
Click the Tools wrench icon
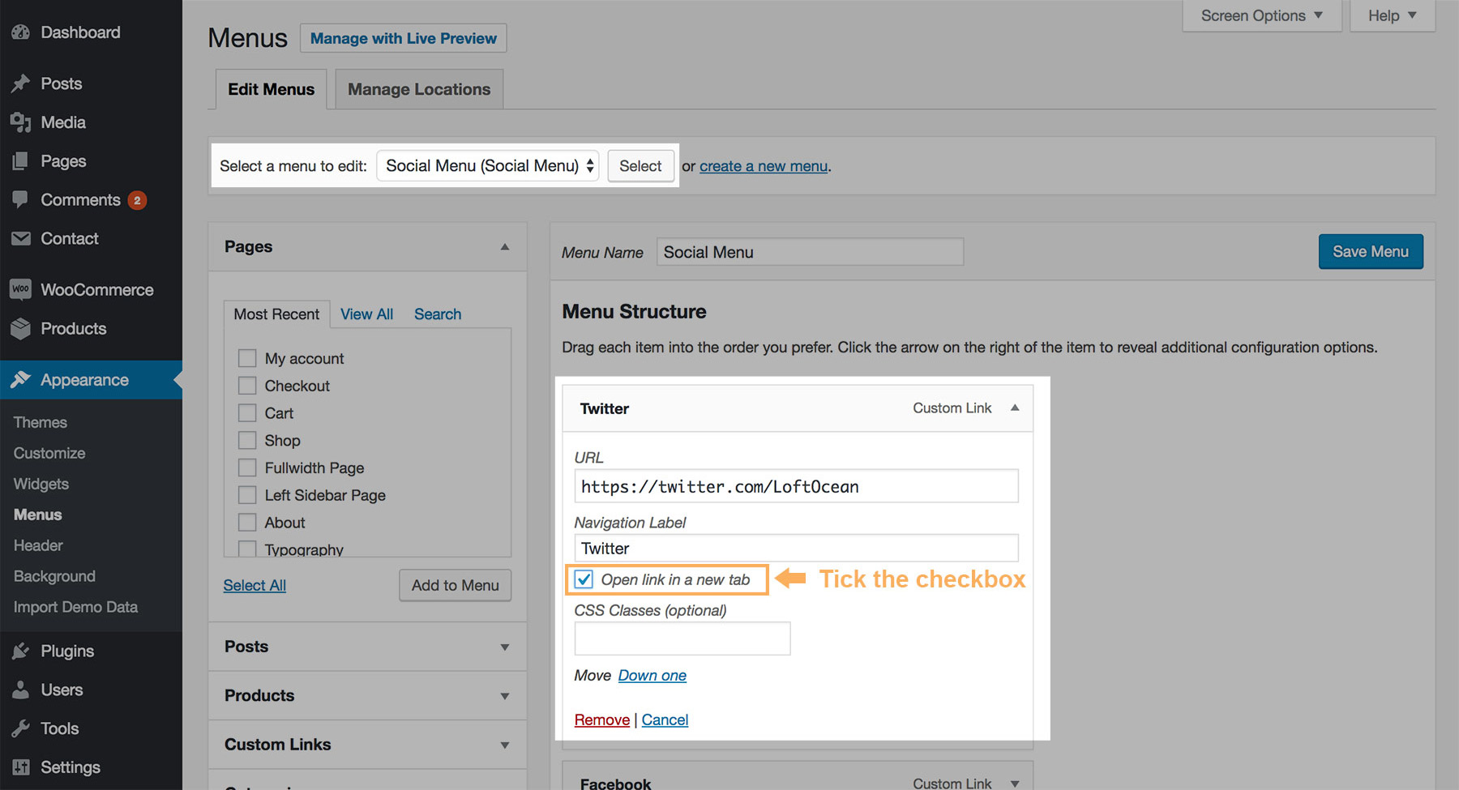(x=20, y=728)
